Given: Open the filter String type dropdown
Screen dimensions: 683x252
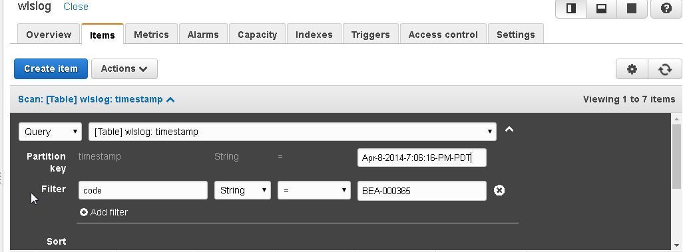Looking at the screenshot, I should click(x=242, y=190).
